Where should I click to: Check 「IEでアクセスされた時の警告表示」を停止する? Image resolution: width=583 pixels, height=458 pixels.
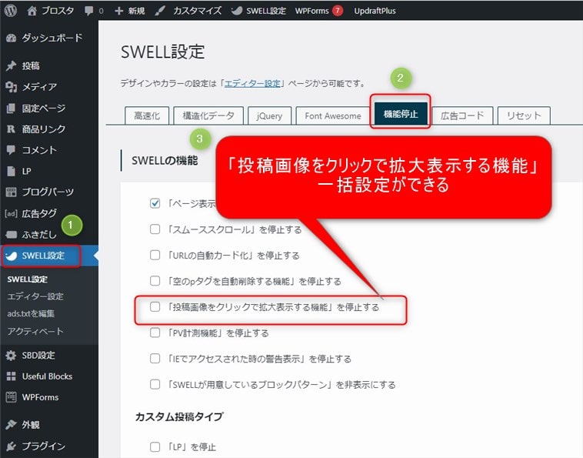tap(155, 358)
